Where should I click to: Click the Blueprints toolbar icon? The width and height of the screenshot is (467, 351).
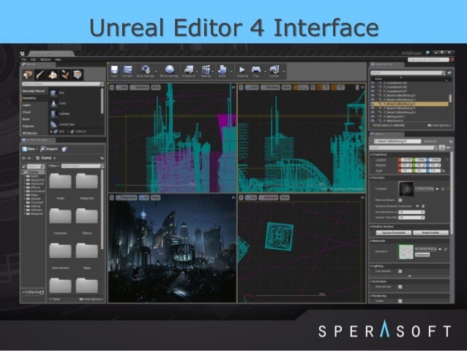click(x=189, y=70)
